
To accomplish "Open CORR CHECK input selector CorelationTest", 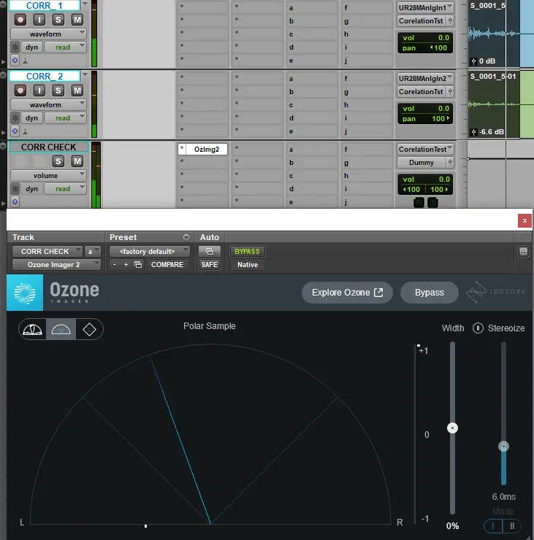I will [425, 149].
